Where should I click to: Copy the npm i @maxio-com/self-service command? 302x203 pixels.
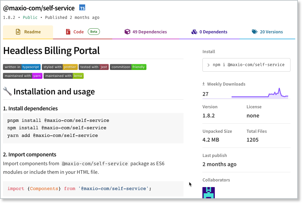click(x=246, y=65)
